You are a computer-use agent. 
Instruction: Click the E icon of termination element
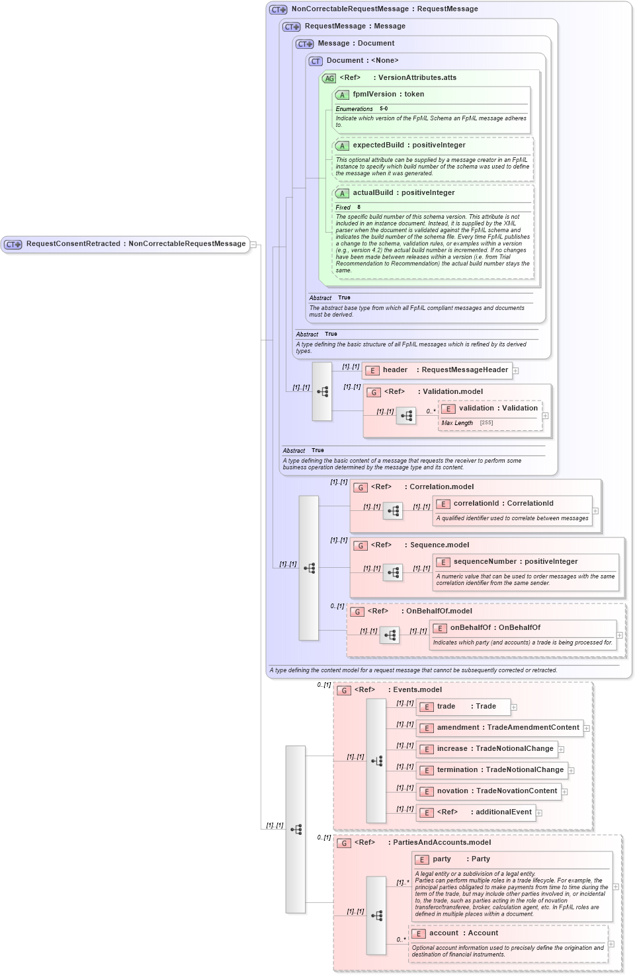tap(427, 771)
